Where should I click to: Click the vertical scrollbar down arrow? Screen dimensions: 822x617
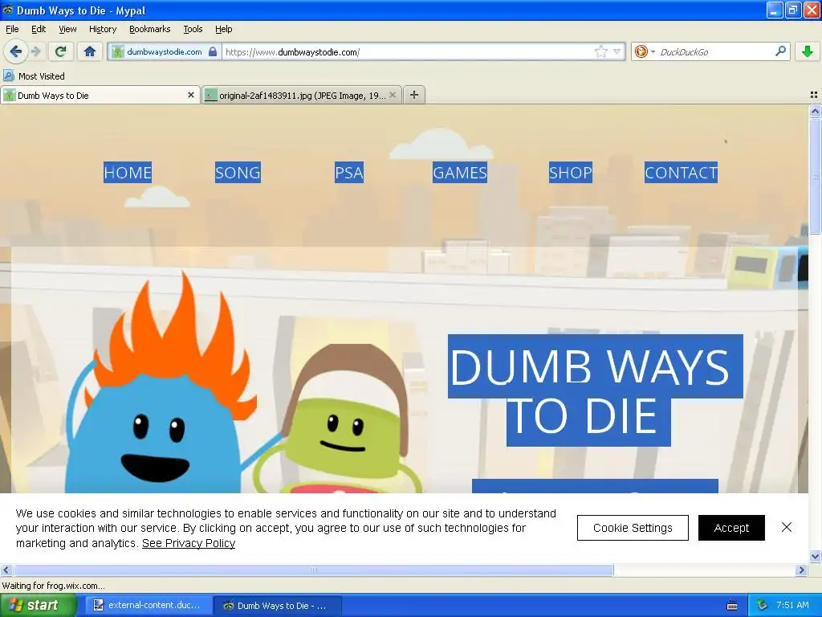[x=815, y=556]
